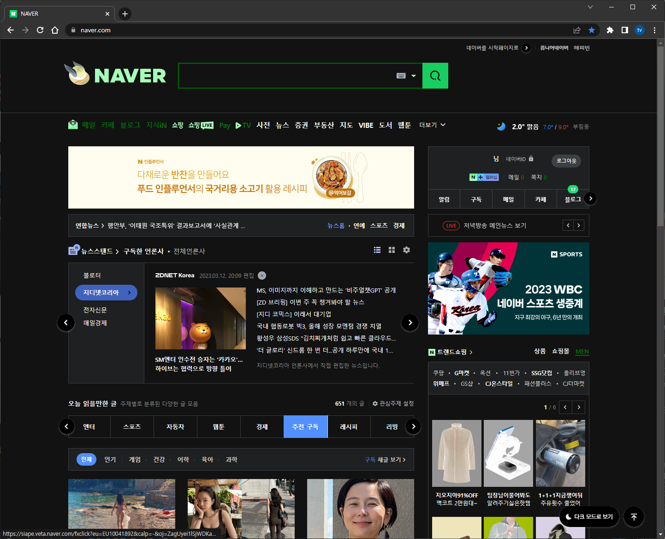The image size is (665, 539).
Task: Switch to 전체언론사 view
Action: pos(189,251)
